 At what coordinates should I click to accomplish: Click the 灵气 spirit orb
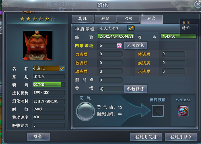86,111
